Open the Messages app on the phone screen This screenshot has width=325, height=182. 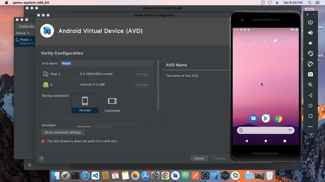tap(253, 118)
